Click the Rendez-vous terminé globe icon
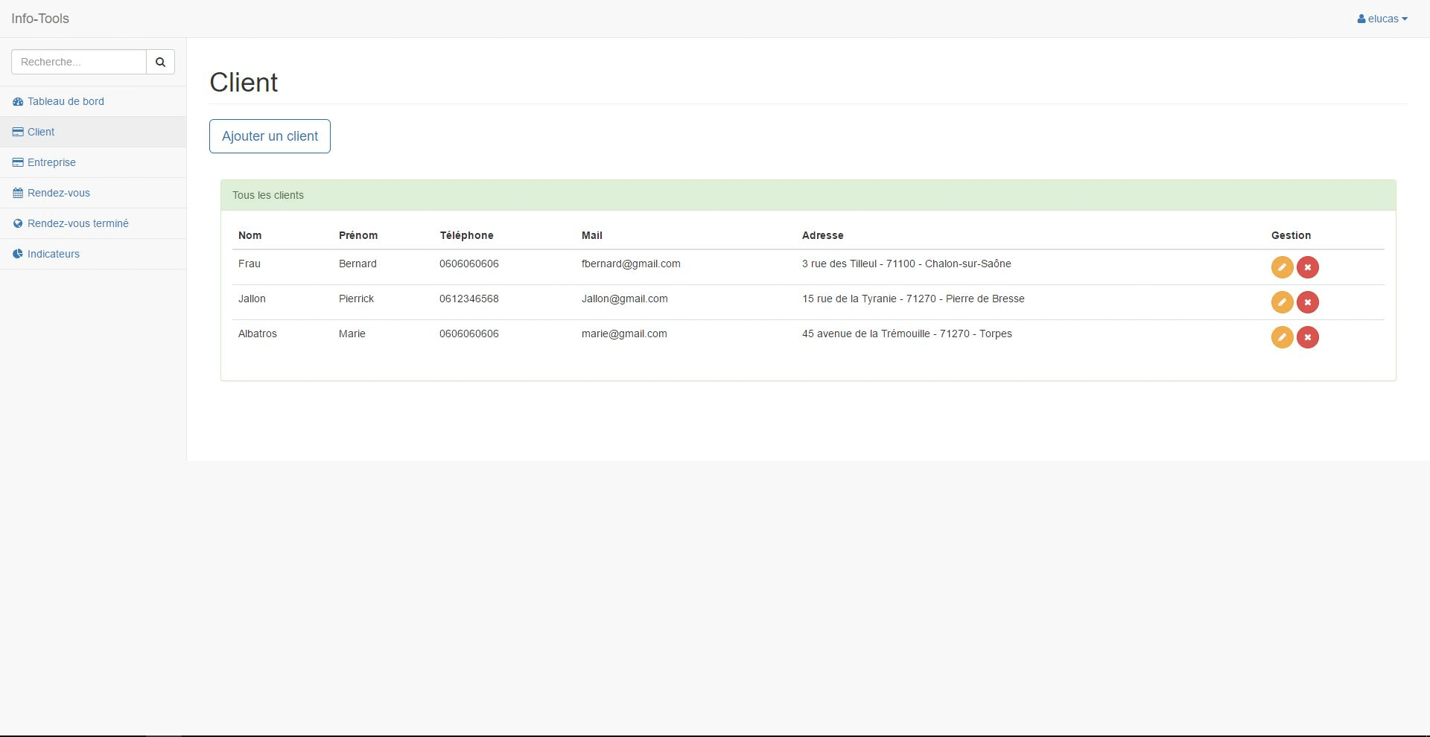This screenshot has width=1430, height=737. click(x=18, y=223)
